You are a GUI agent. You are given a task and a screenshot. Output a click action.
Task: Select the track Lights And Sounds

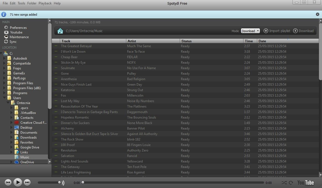74,161
